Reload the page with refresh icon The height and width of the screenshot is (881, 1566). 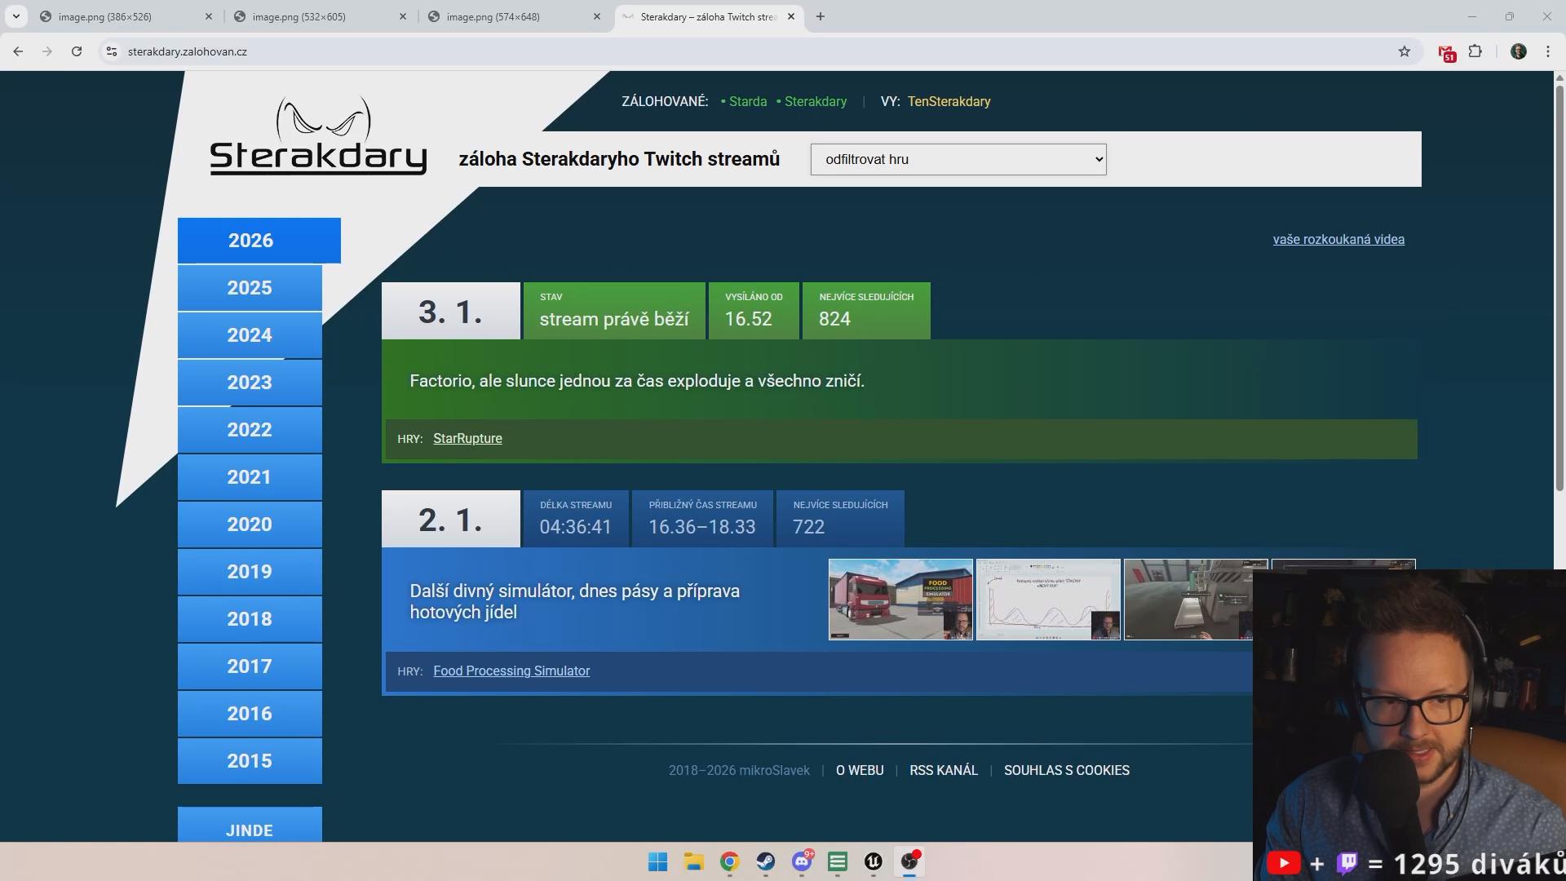tap(77, 51)
